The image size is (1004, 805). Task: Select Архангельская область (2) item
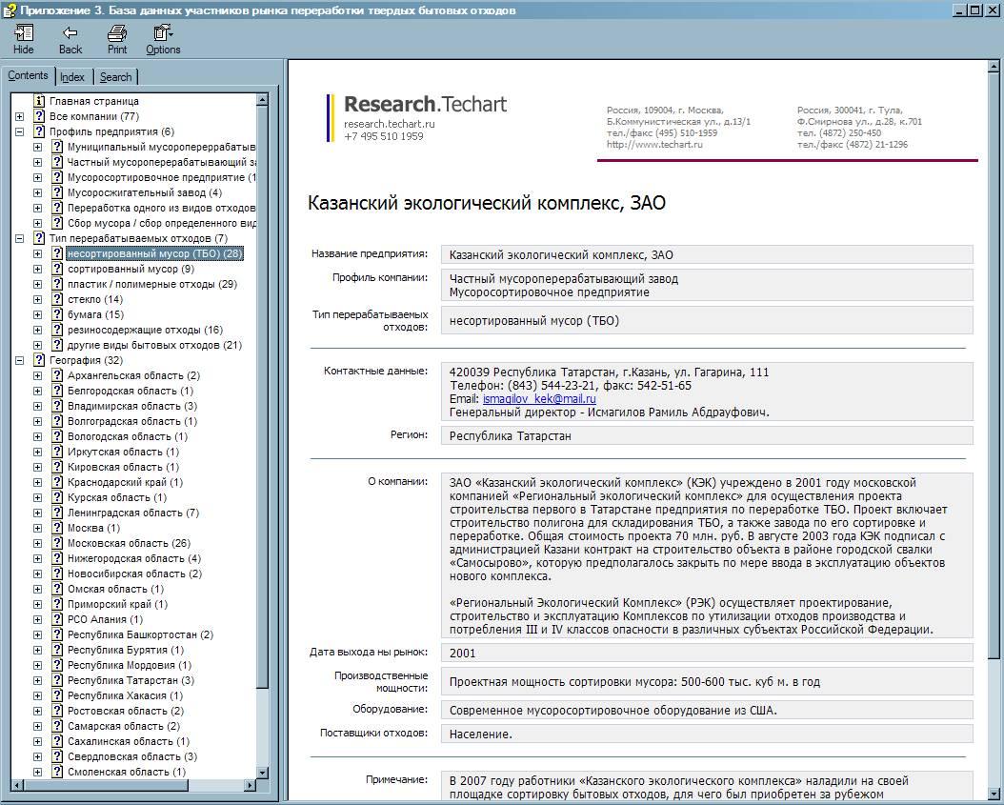133,375
